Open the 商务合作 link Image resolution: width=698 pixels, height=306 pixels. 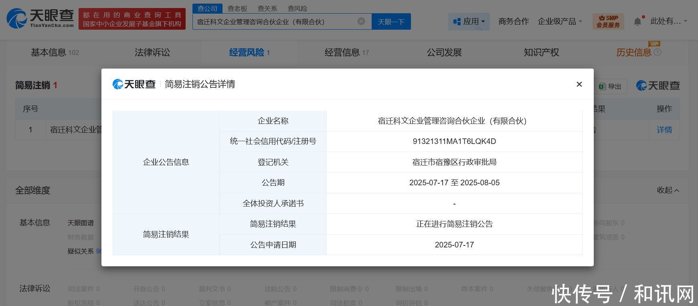[513, 21]
